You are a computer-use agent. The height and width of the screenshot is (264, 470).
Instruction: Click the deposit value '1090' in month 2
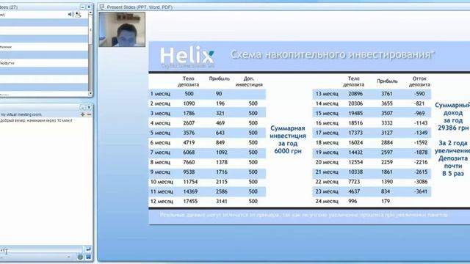(x=189, y=103)
